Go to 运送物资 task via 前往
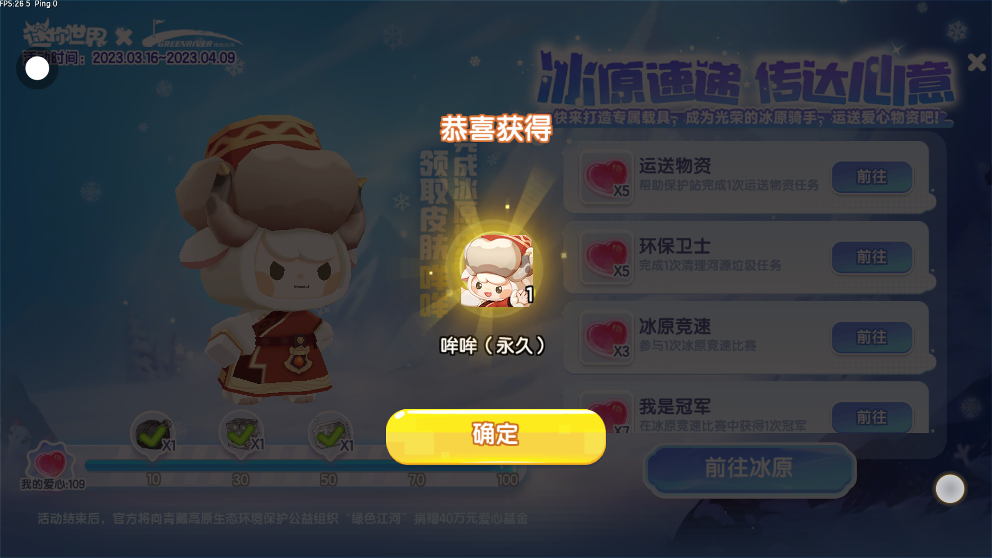Image resolution: width=992 pixels, height=558 pixels. (872, 177)
